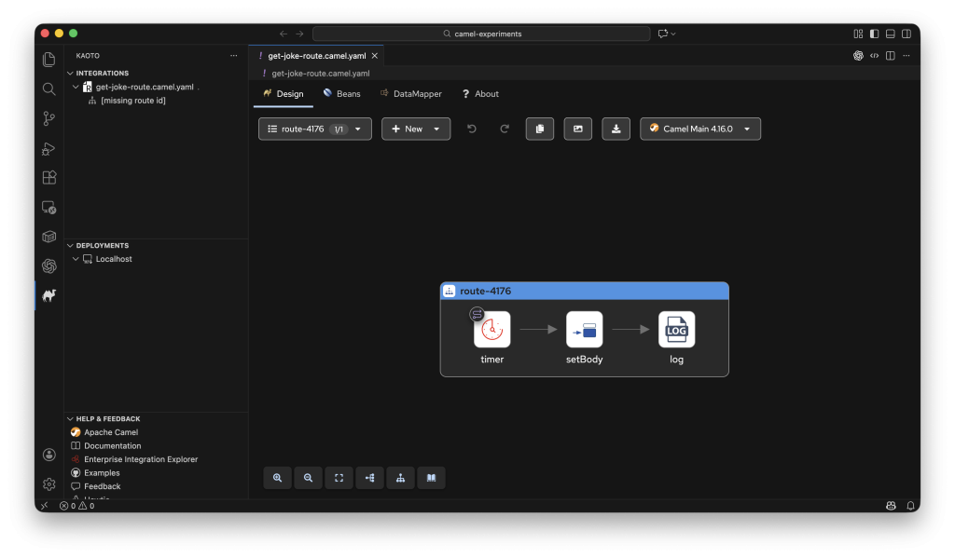Open the Kaoto camel icon in activity bar
The height and width of the screenshot is (558, 955).
click(x=48, y=295)
